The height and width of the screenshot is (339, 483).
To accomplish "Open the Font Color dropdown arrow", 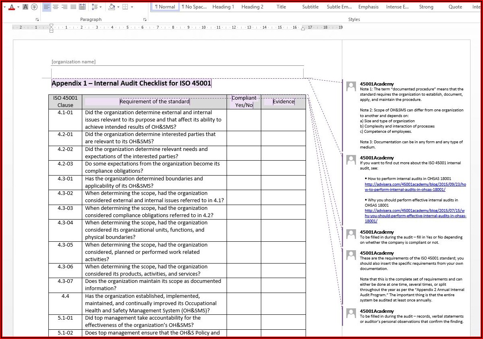I will point(18,7).
